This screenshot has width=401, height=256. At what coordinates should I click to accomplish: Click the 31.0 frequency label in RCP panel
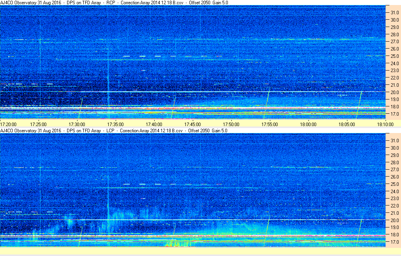pyautogui.click(x=394, y=13)
